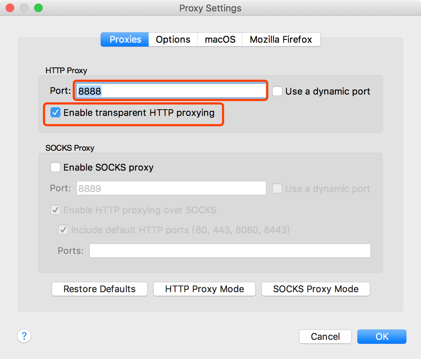Screen dimensions: 421x359
Task: Cancel the Proxy Settings dialog
Action: tap(325, 337)
